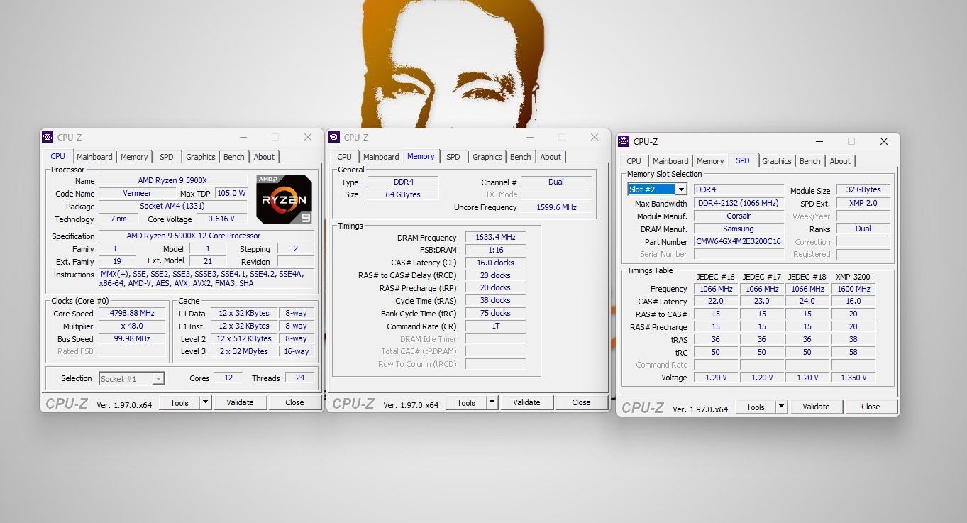
Task: Switch to Memory tab in left CPU window
Action: point(134,157)
